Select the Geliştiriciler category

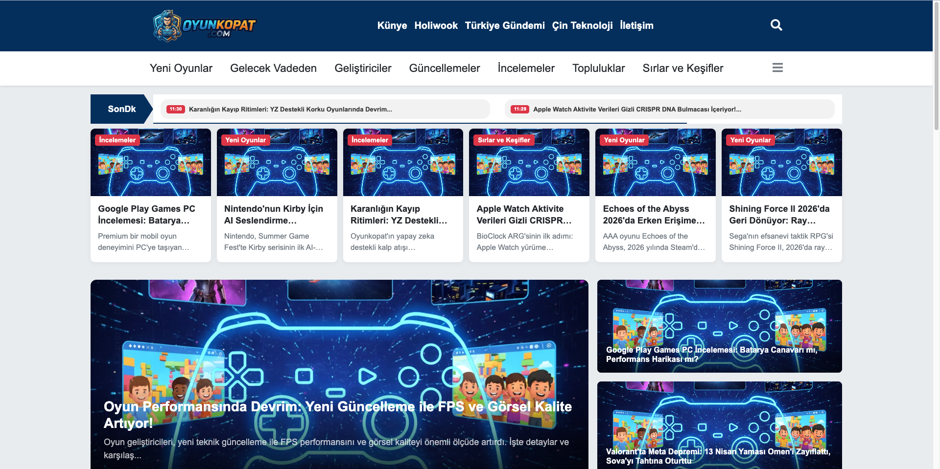point(363,68)
